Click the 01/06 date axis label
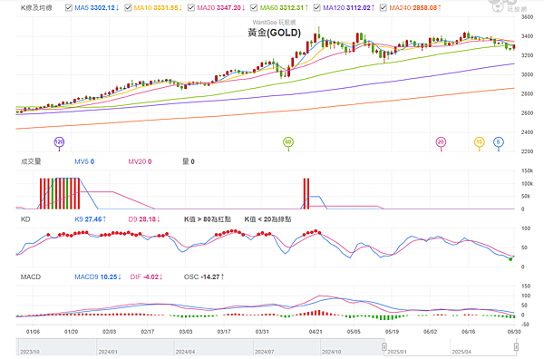Image resolution: width=544 pixels, height=359 pixels. [33, 332]
